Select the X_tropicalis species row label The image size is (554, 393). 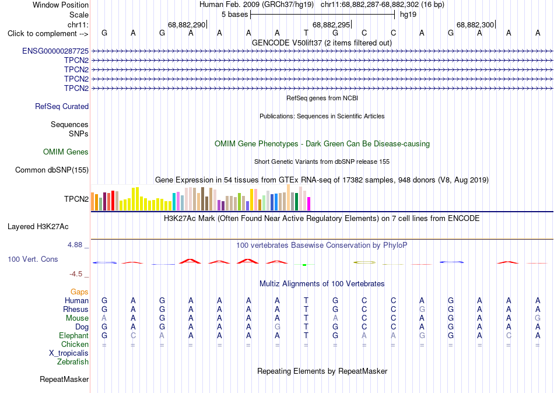[69, 353]
